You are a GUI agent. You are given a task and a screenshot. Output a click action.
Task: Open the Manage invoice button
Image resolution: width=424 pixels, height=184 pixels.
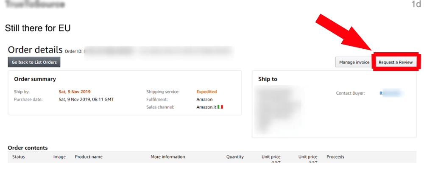354,62
